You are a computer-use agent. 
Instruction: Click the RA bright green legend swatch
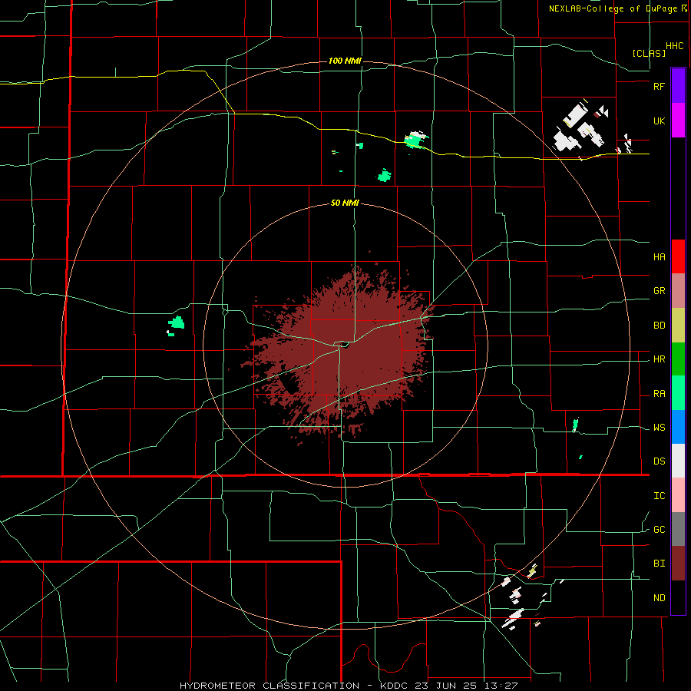point(678,393)
